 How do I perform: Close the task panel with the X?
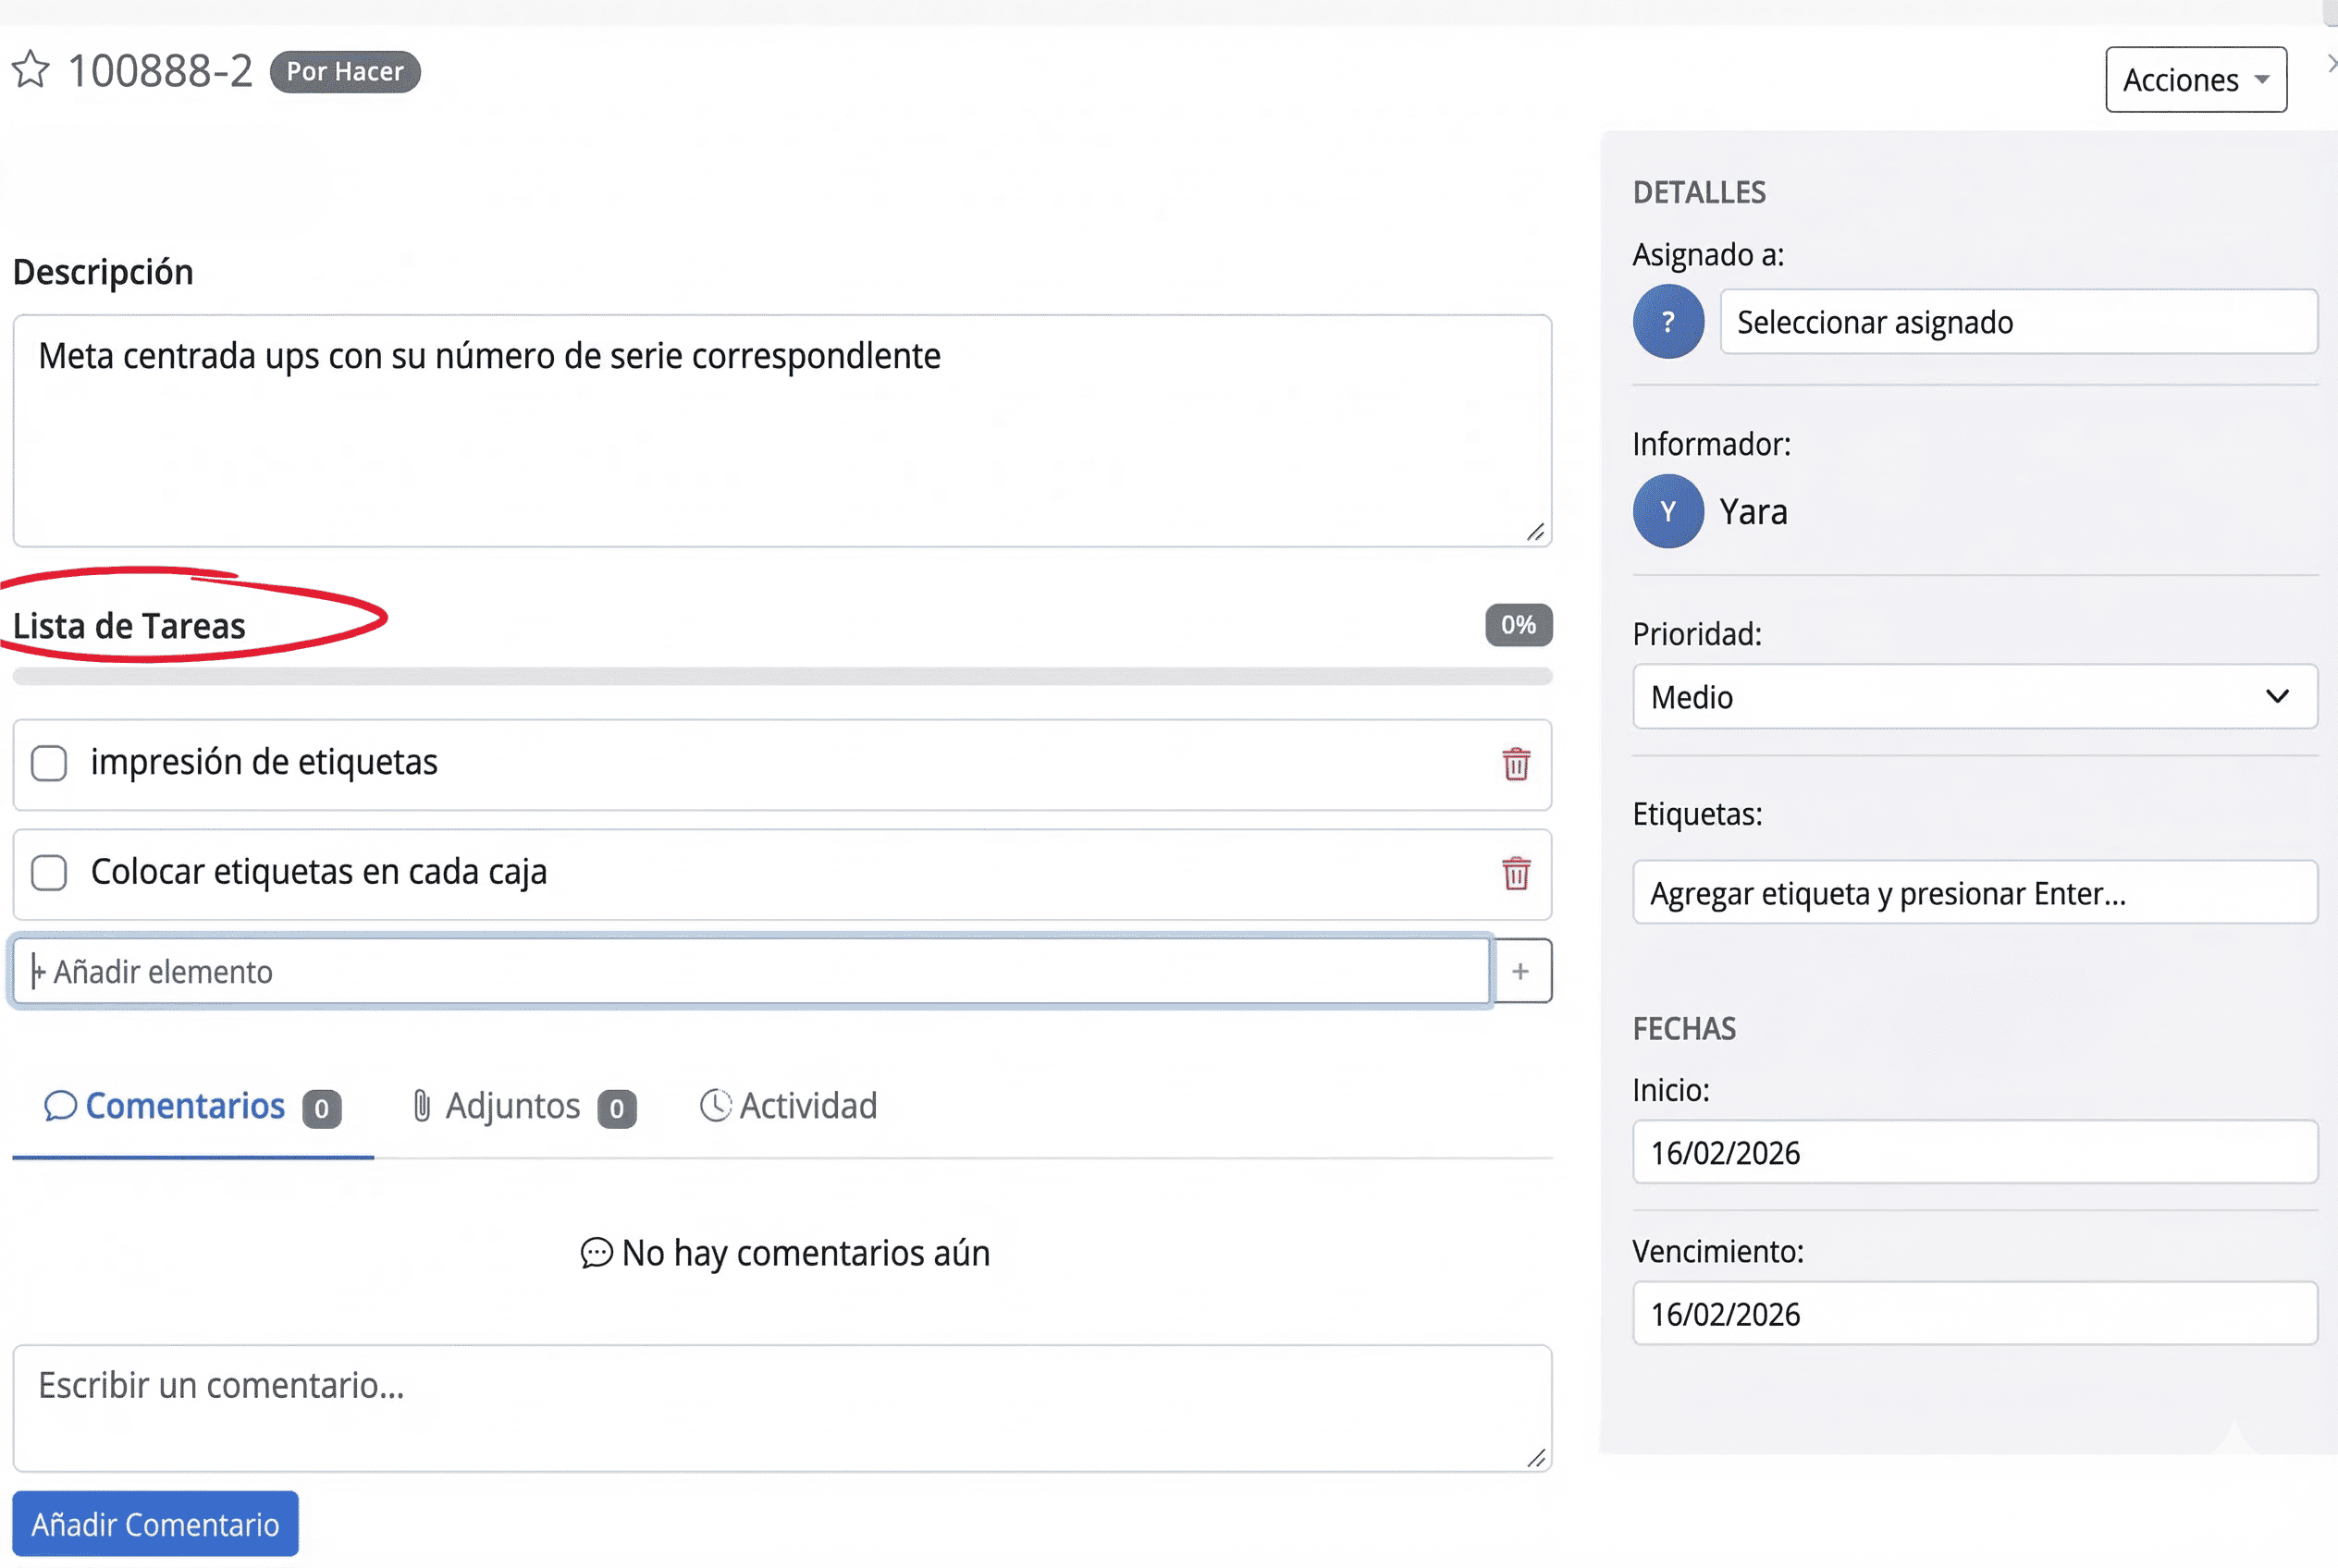point(2331,64)
